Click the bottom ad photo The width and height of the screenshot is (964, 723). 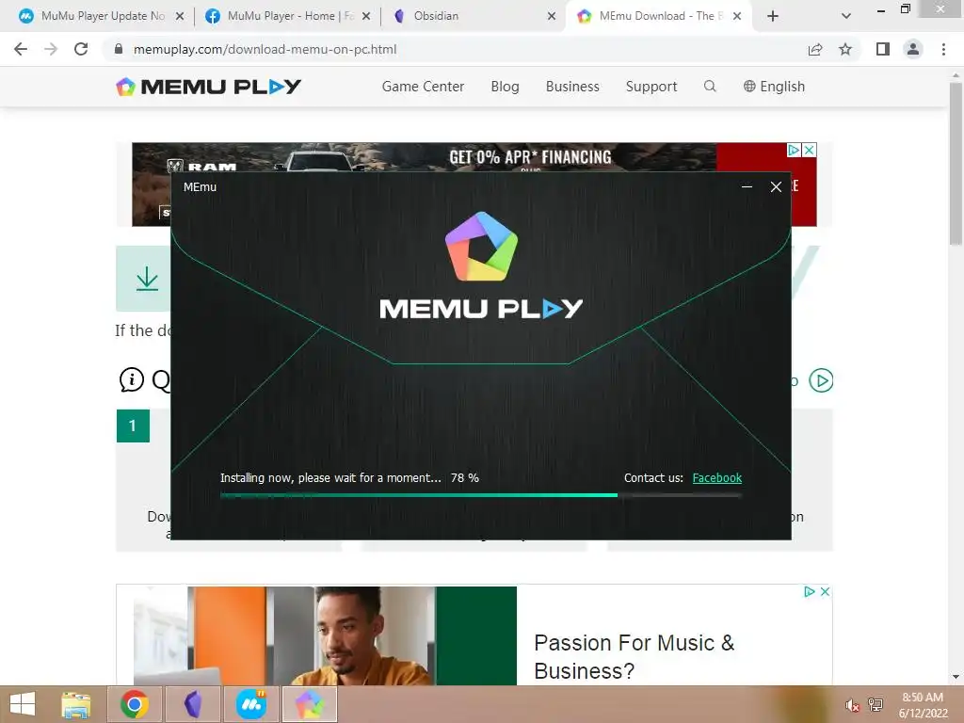[325, 635]
